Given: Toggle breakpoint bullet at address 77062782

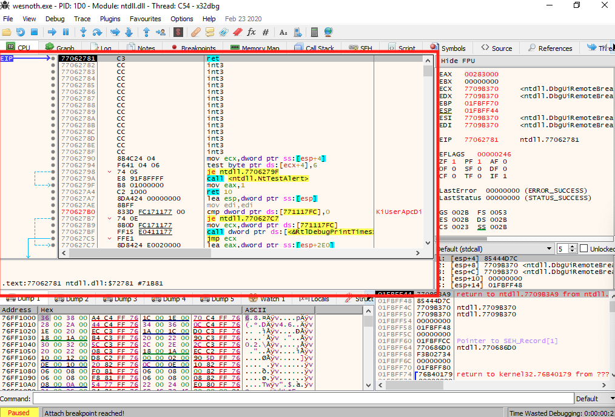Looking at the screenshot, I should tap(53, 65).
